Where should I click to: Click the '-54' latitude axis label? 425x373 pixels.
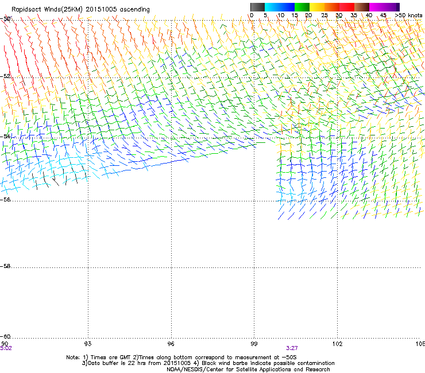click(5, 136)
